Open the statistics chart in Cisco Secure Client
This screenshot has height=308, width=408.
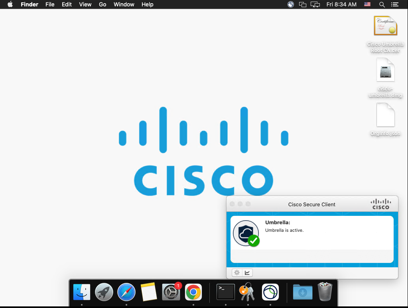pos(247,272)
